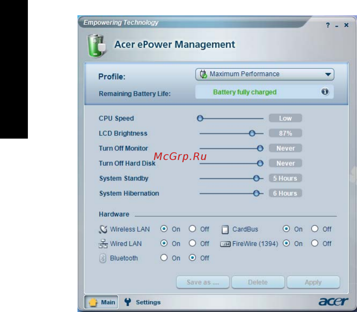Select FireWire (1394) Off radio

315,243
